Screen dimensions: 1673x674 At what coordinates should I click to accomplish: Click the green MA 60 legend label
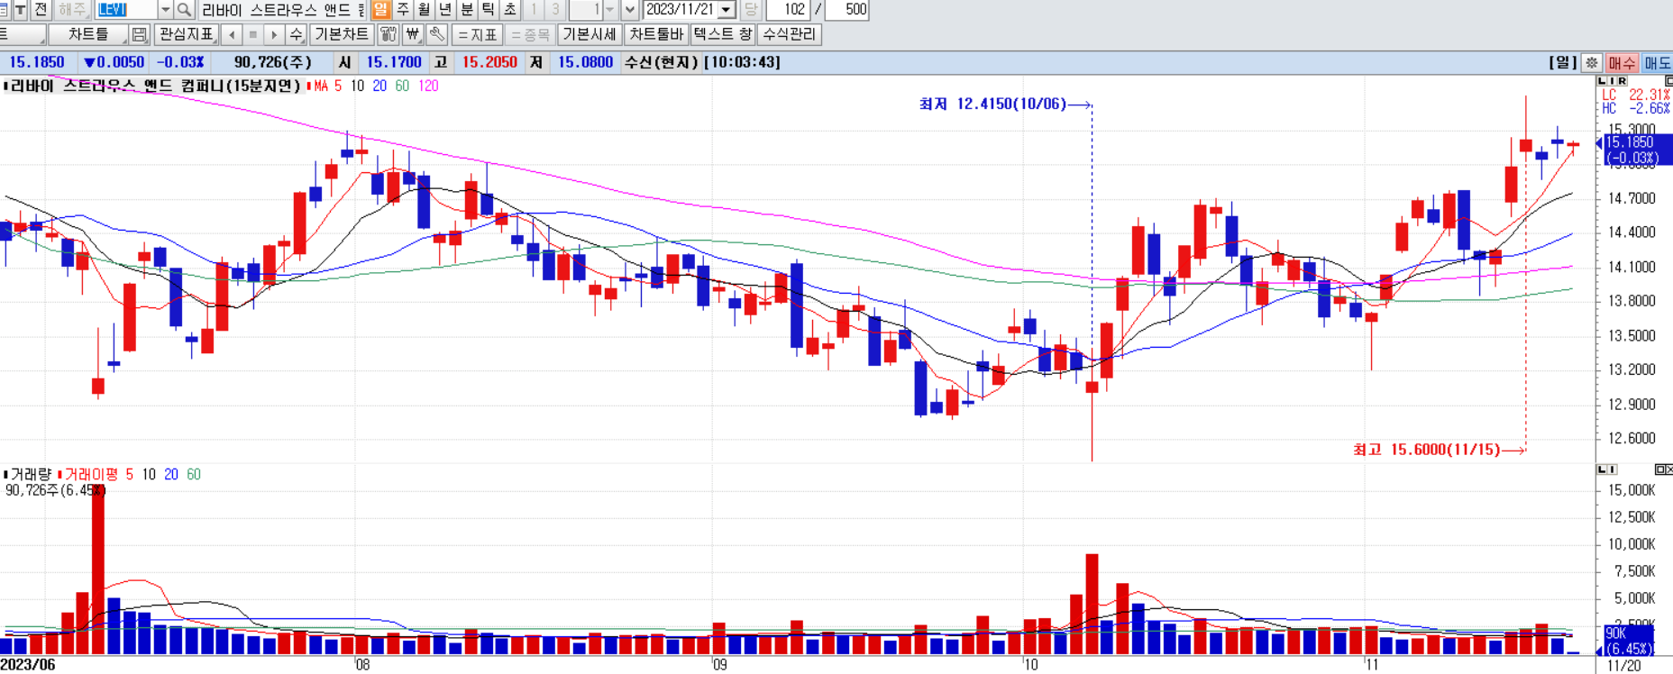coord(402,86)
